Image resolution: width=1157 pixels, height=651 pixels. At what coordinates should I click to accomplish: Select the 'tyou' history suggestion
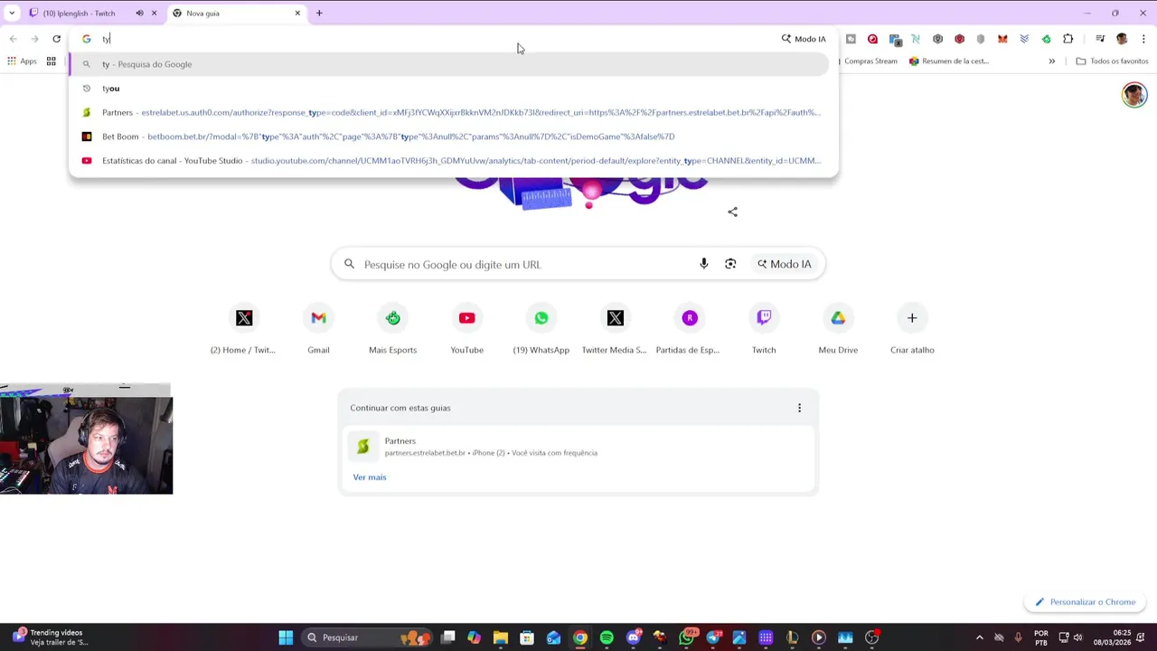click(449, 89)
